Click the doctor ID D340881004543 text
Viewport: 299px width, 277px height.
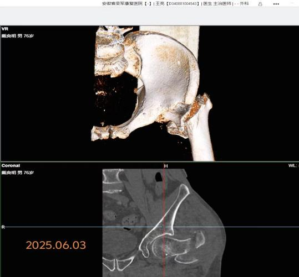[x=183, y=4]
